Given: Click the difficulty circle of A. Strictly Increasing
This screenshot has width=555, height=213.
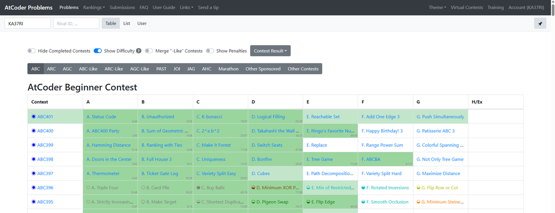Looking at the screenshot, I should tap(88, 202).
